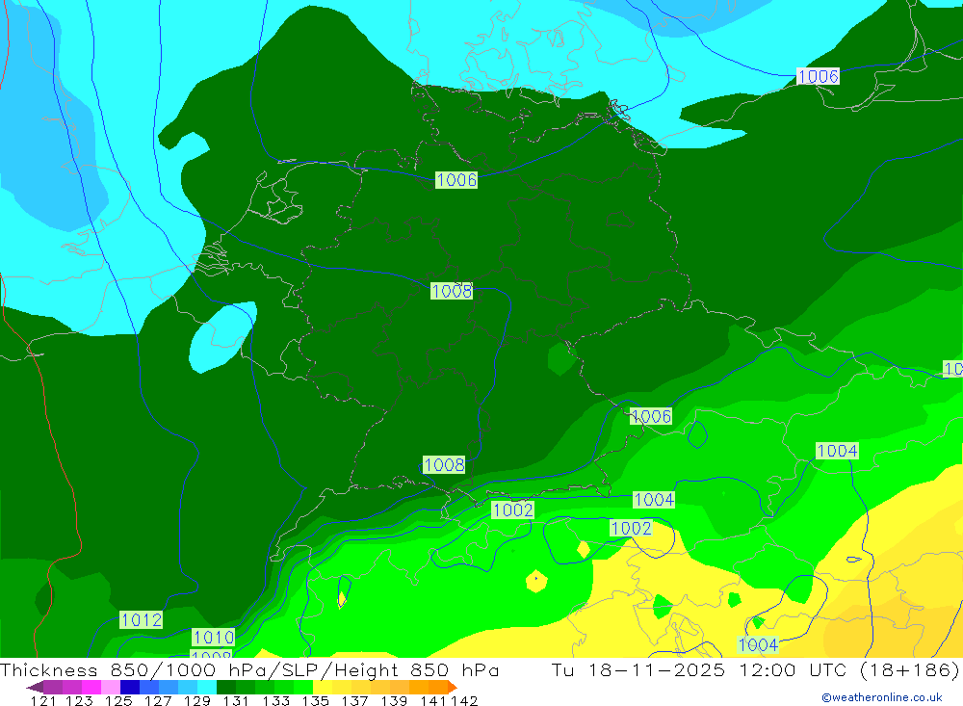Click the 1010 isobar label
Viewport: 963px width, 706px height.
pos(214,637)
